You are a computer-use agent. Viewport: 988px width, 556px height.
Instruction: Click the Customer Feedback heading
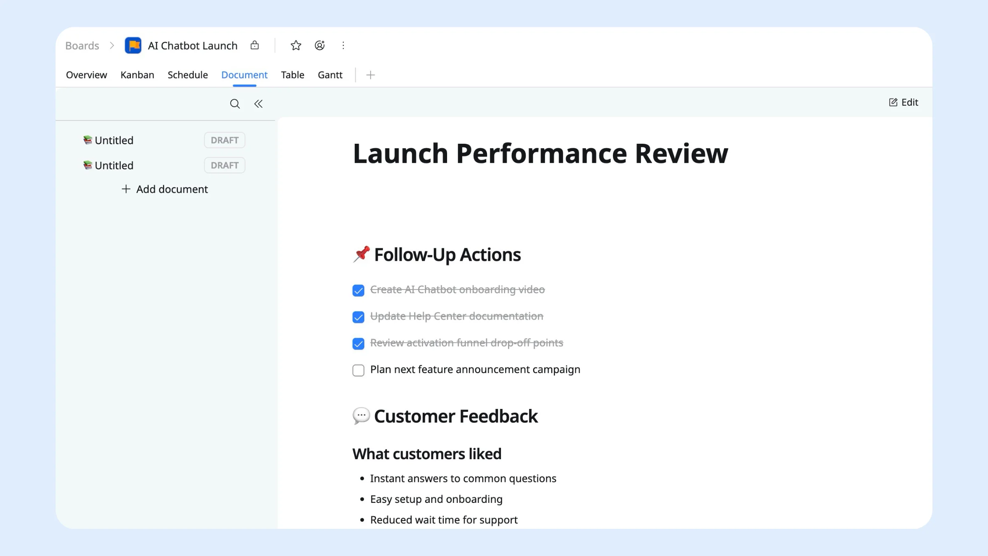click(x=456, y=416)
